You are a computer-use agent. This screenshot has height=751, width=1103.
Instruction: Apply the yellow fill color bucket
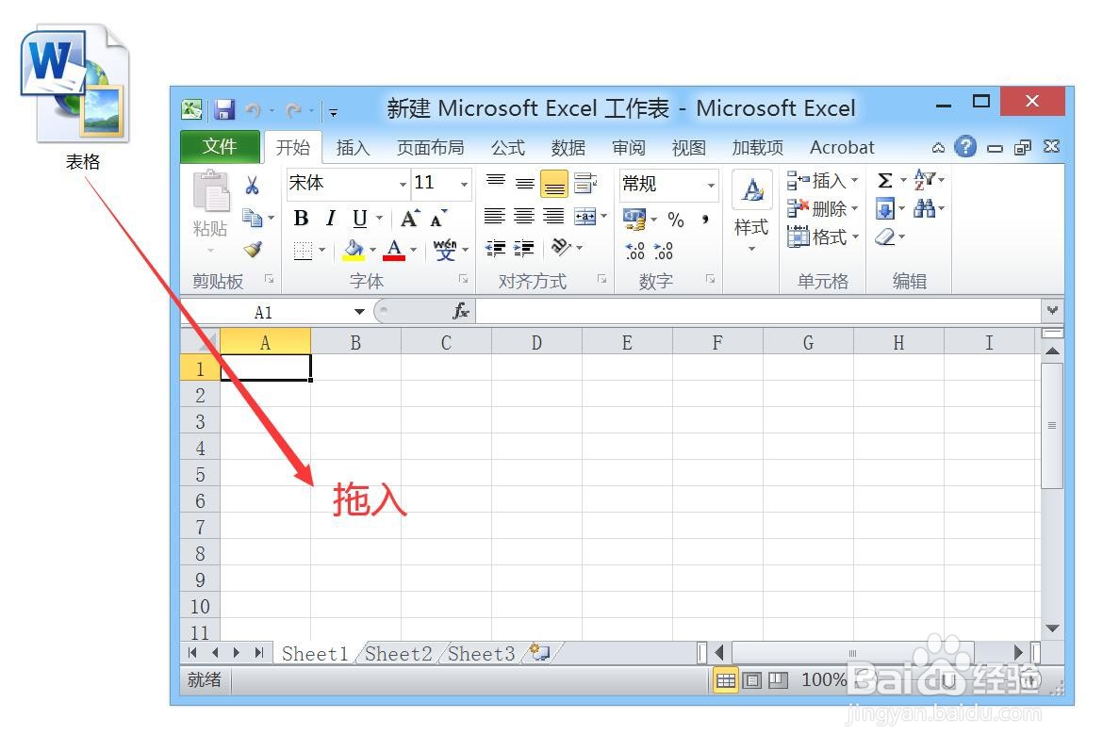354,250
